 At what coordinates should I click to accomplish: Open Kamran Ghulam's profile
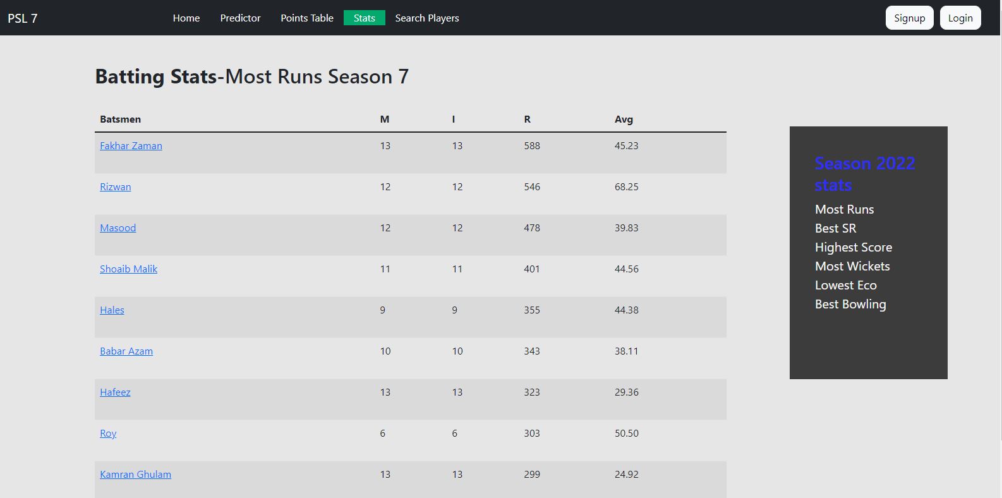[135, 475]
